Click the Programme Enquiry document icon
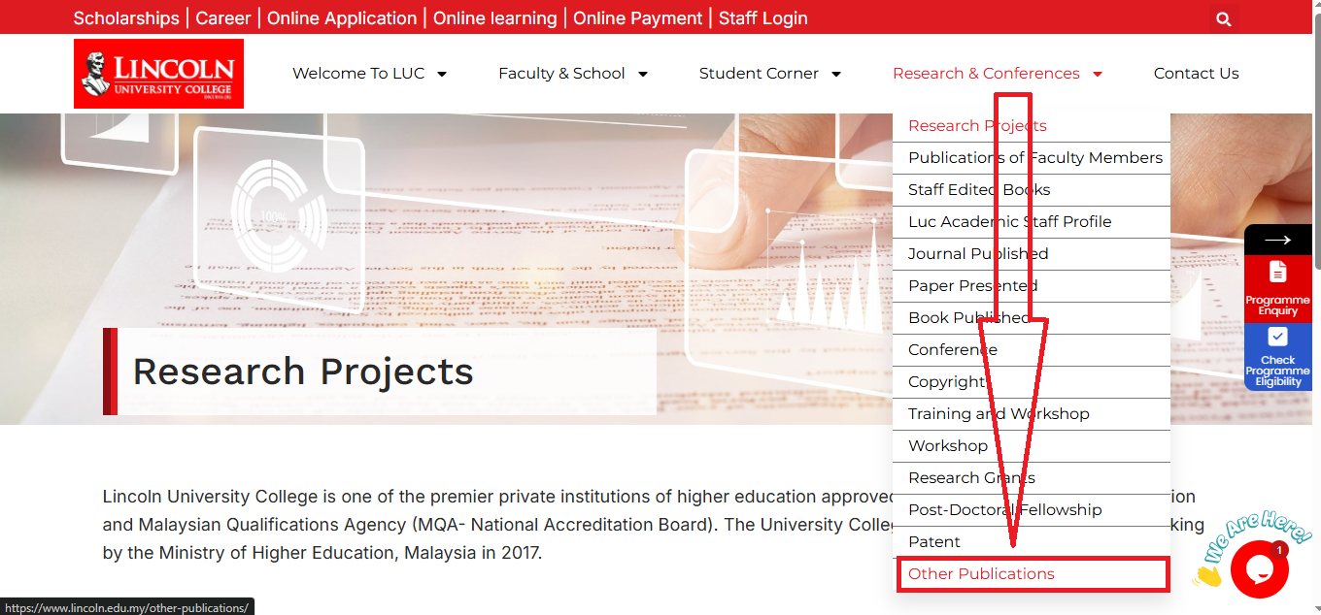This screenshot has height=615, width=1321. point(1277,272)
